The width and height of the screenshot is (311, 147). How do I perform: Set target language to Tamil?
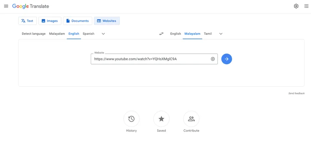208,34
